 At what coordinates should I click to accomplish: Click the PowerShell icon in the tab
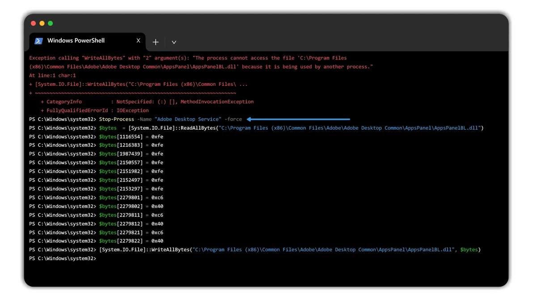point(39,41)
